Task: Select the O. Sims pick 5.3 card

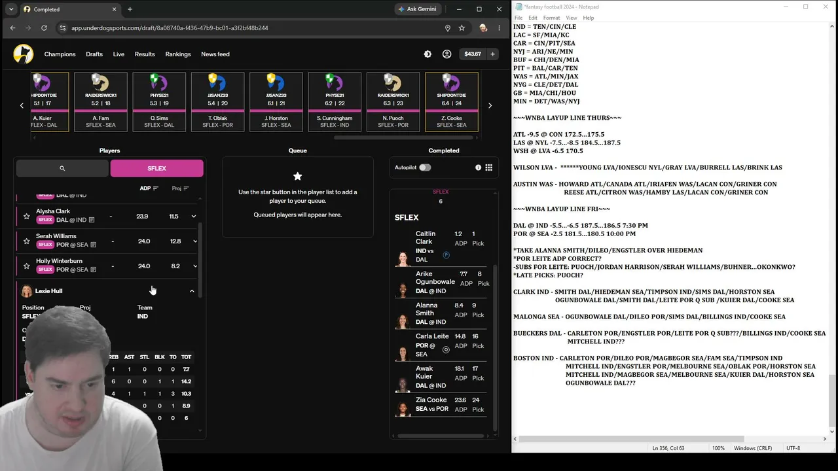Action: (159, 101)
